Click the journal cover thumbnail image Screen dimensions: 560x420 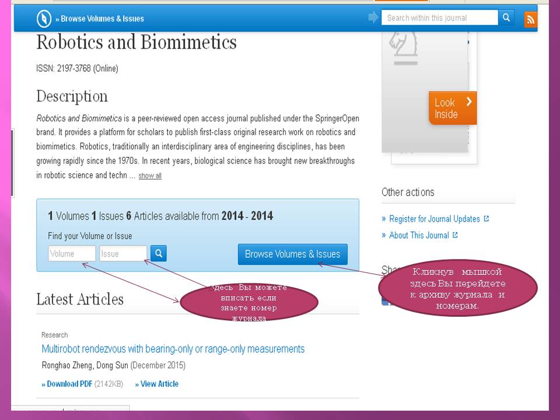tap(425, 87)
